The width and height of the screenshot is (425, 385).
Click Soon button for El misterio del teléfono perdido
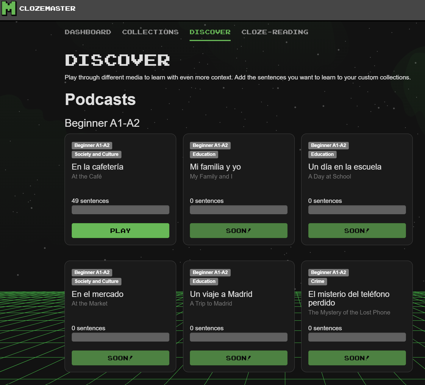click(357, 358)
